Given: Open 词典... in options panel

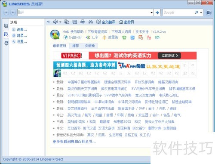Looking at the screenshot, I should coord(19,30).
